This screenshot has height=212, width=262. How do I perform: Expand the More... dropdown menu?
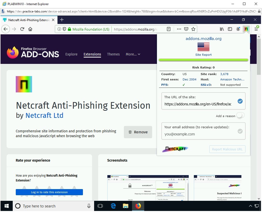coord(133,54)
